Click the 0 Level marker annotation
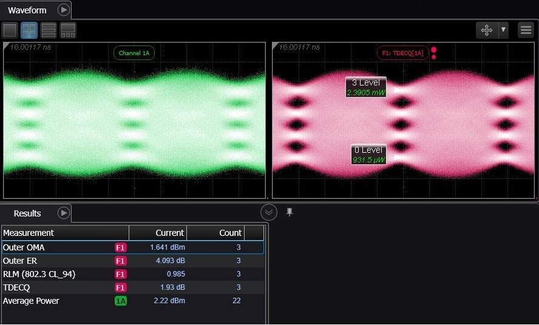Viewport: 539px width, 325px height. 368,154
